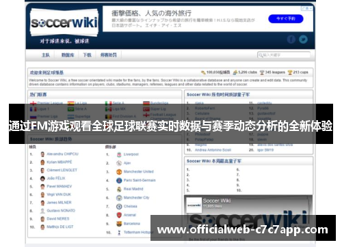The width and height of the screenshot is (342, 247).
Task: Click the Japanese travel ad headline
Action: click(151, 13)
